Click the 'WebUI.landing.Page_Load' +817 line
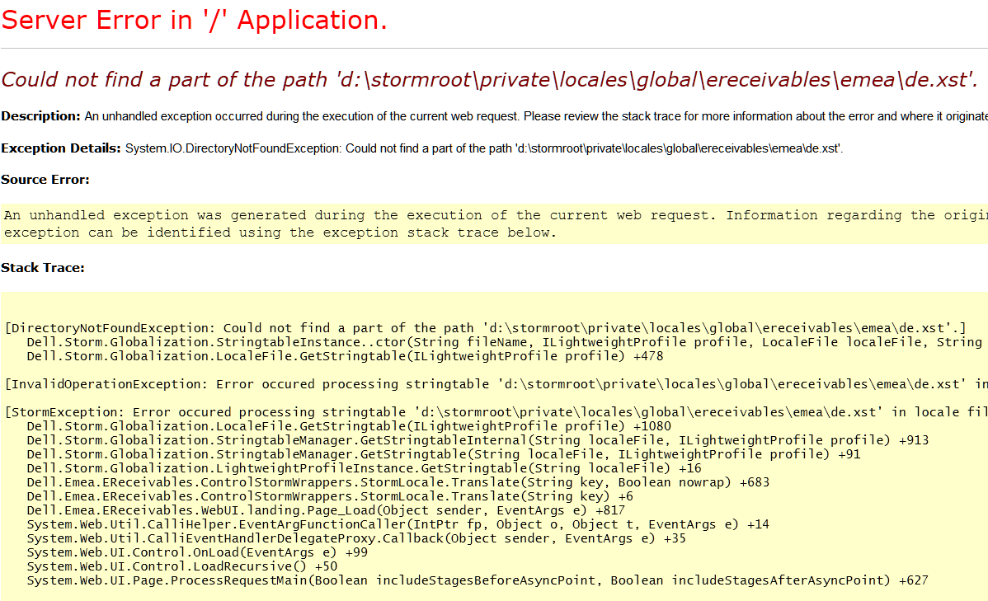The image size is (988, 601). coord(326,510)
